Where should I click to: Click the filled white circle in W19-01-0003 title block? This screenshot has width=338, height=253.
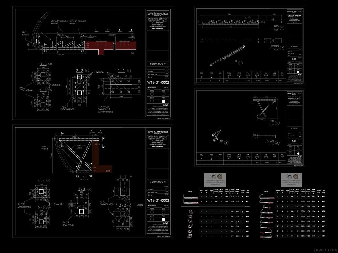coord(163,219)
